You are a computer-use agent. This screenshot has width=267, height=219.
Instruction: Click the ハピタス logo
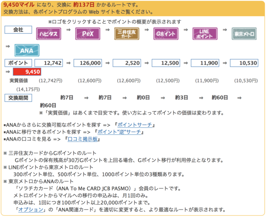(x=48, y=34)
